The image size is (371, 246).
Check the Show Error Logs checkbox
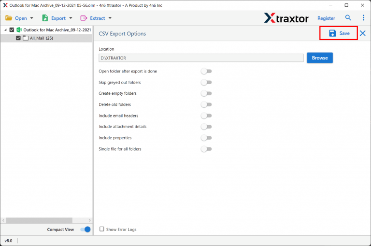tap(101, 229)
